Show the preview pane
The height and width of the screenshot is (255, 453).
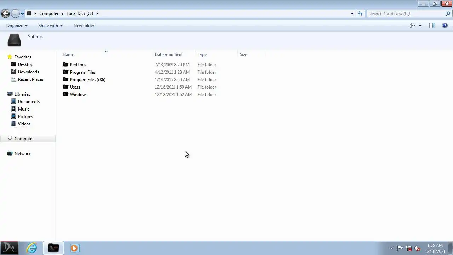[x=432, y=25]
